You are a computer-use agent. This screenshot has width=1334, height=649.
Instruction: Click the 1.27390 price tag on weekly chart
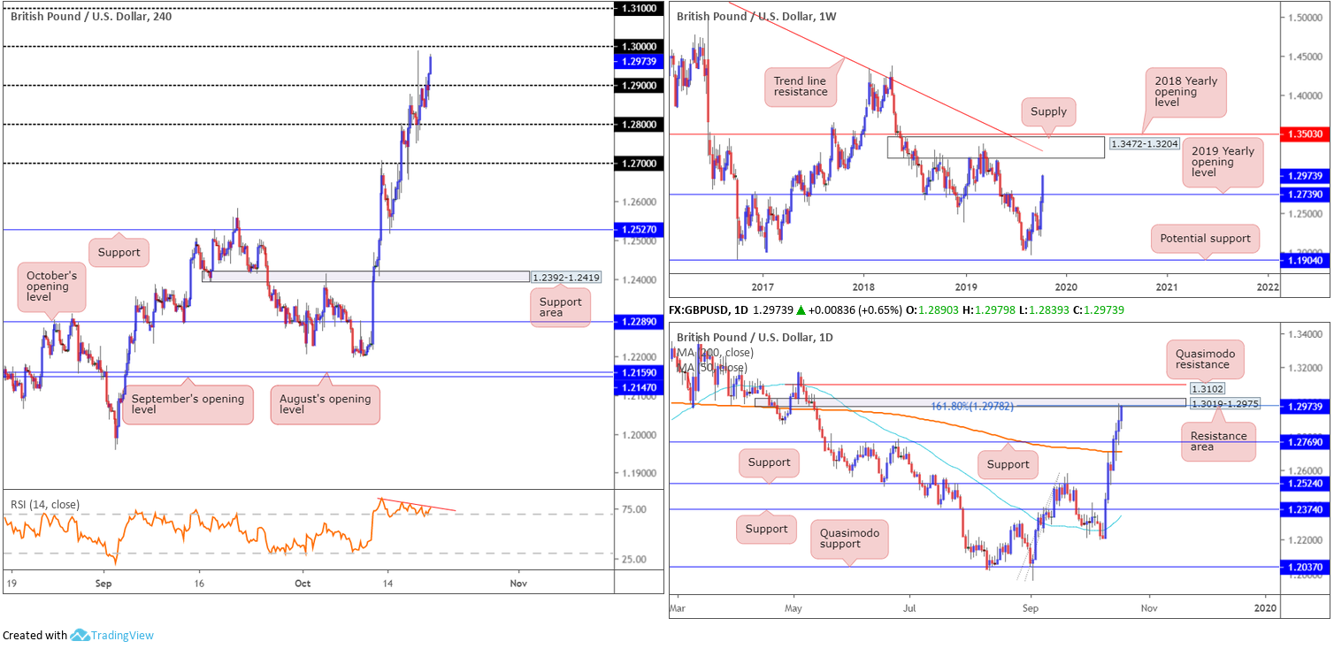tap(1306, 194)
